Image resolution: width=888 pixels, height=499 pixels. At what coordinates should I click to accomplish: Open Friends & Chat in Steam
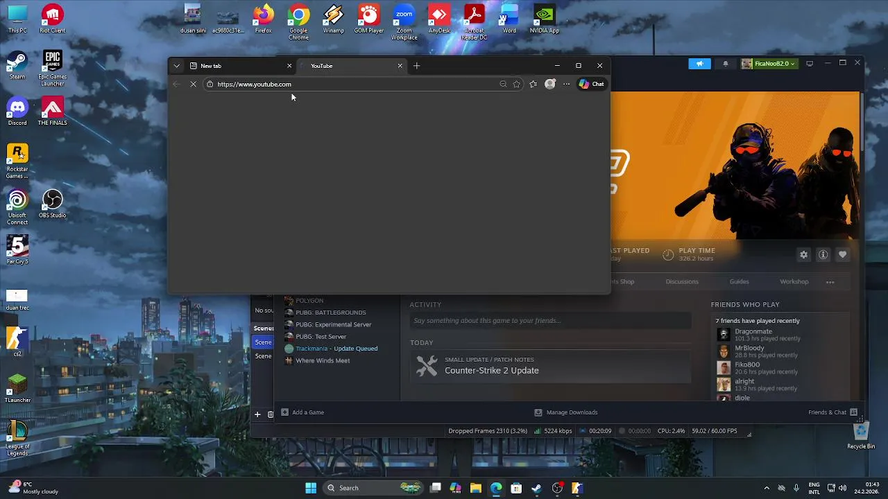point(832,412)
